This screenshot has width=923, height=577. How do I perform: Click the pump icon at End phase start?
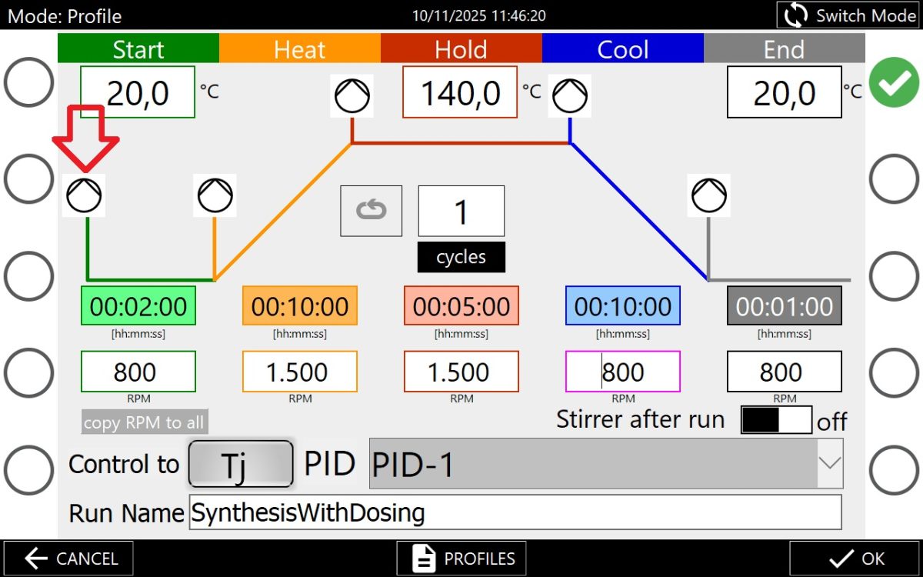pos(708,195)
